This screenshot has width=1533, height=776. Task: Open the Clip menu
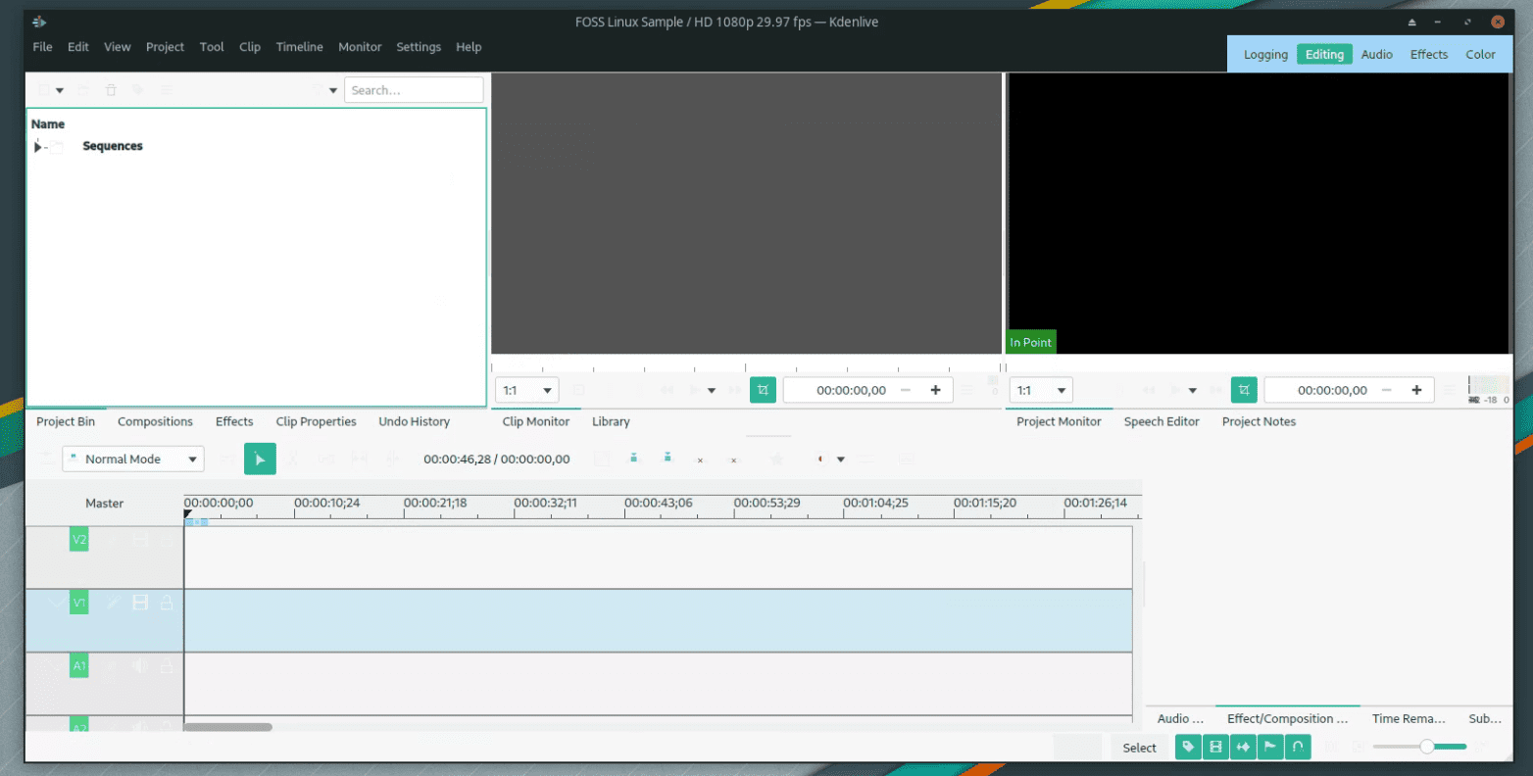coord(250,47)
